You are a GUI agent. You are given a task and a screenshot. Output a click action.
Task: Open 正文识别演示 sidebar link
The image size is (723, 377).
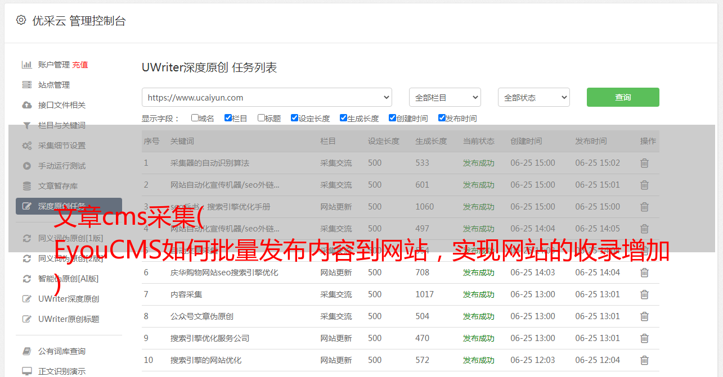(x=62, y=371)
